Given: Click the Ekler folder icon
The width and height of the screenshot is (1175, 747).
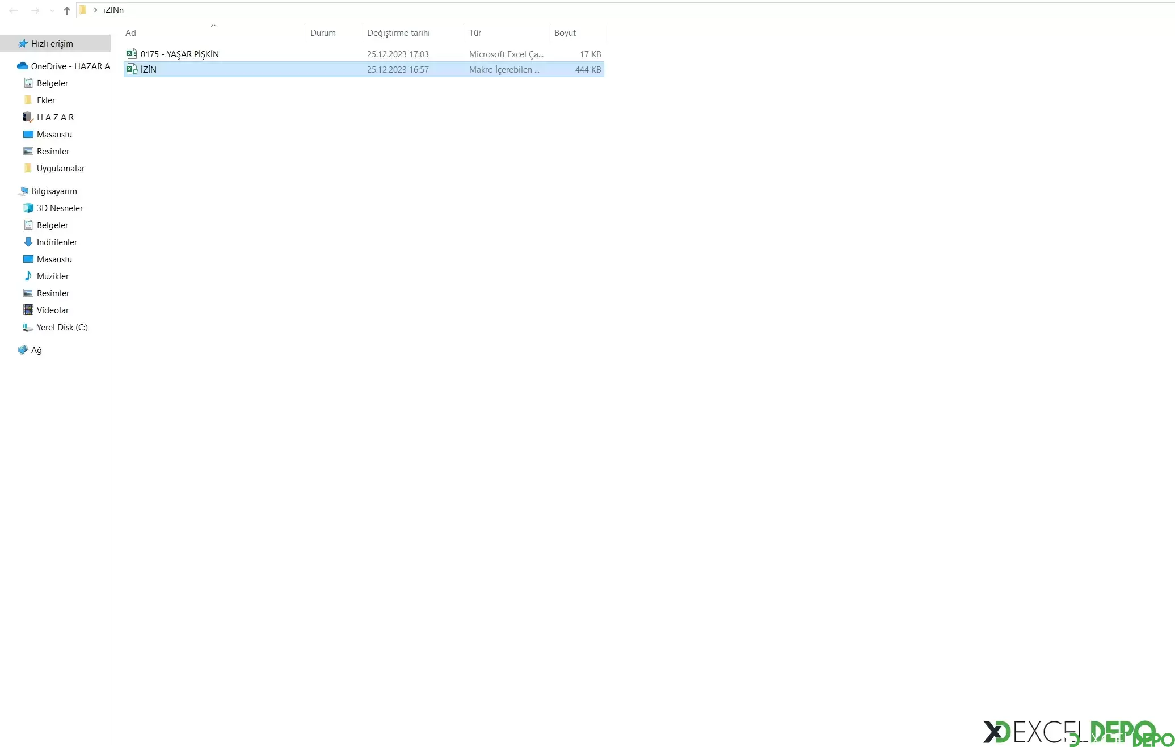Looking at the screenshot, I should (28, 100).
